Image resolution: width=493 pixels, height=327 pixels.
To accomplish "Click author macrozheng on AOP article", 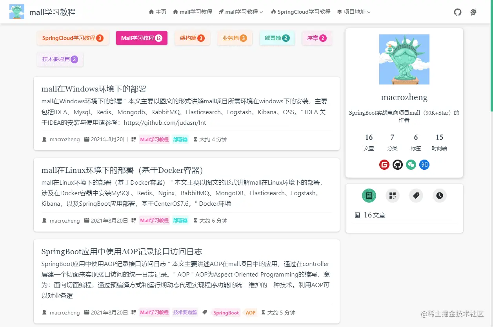I will point(65,313).
